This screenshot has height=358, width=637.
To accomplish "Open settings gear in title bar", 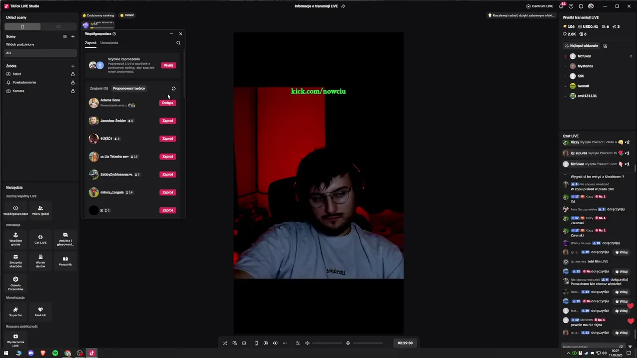I will click(581, 6).
